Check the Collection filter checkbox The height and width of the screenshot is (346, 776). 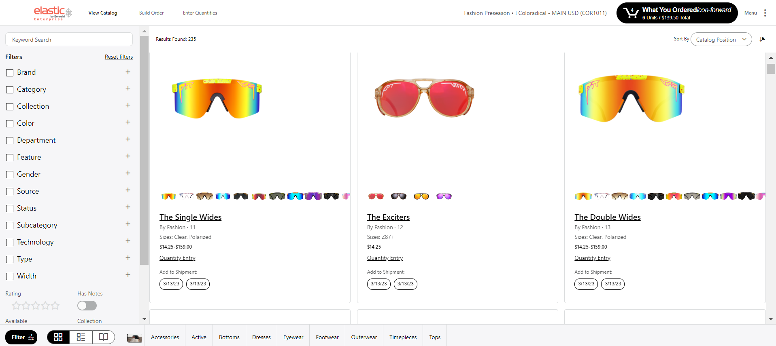(x=10, y=107)
